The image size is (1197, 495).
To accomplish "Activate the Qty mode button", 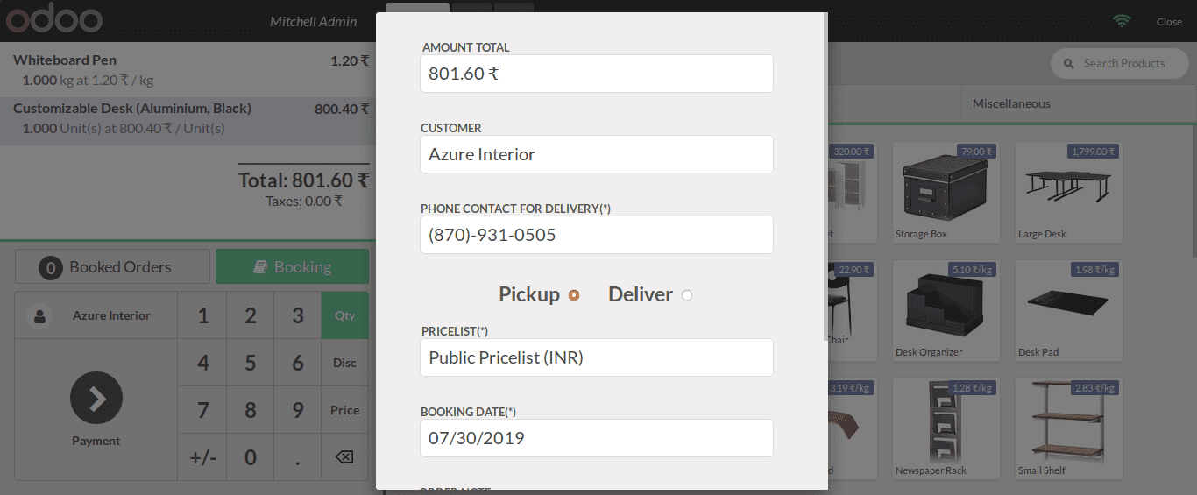I will click(x=345, y=315).
